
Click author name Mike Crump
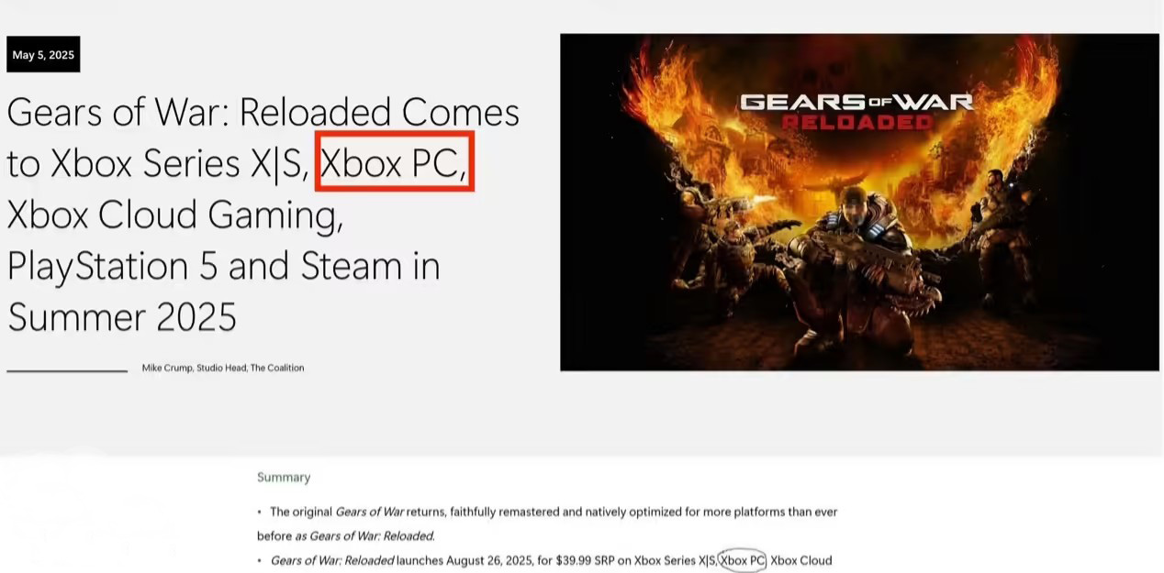pos(167,368)
